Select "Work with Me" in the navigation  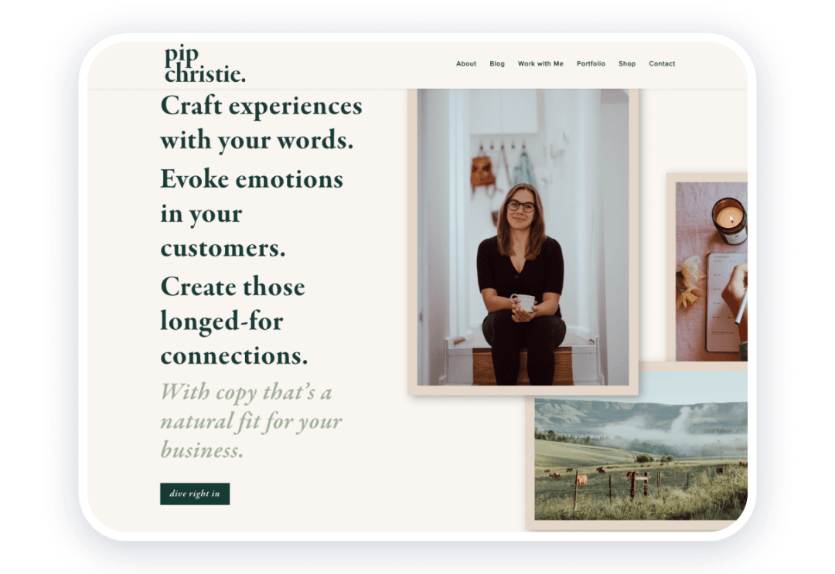pyautogui.click(x=541, y=64)
